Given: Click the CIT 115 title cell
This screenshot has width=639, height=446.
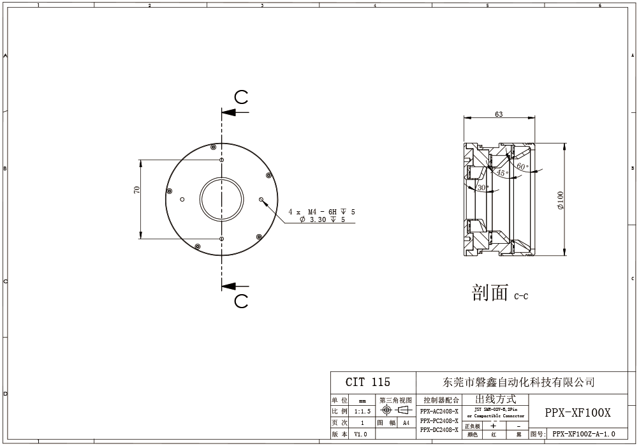Looking at the screenshot, I should click(367, 382).
